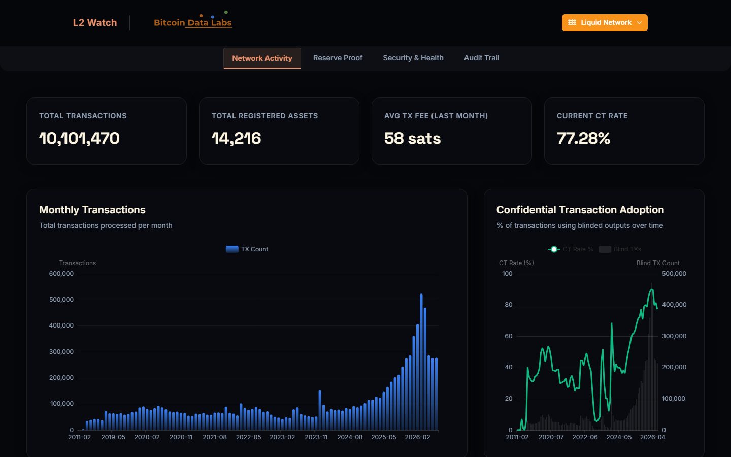Click the gray Blind TXs legend swatch

click(x=605, y=249)
